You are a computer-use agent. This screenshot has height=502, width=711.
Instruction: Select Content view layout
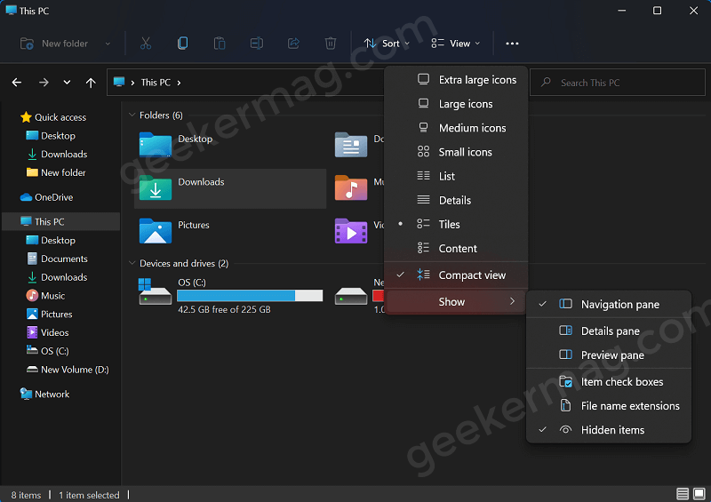[x=456, y=249]
